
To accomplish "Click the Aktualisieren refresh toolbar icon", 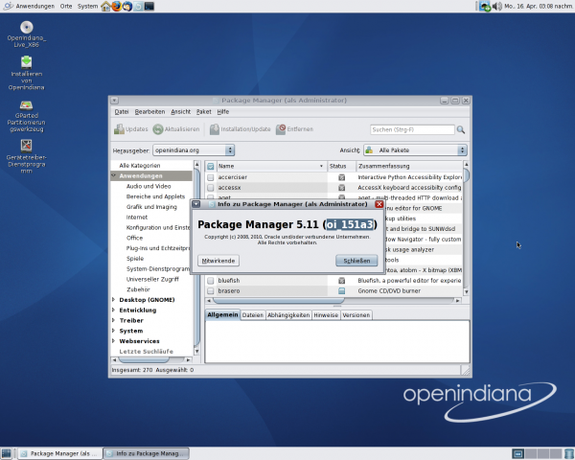I will (x=158, y=129).
